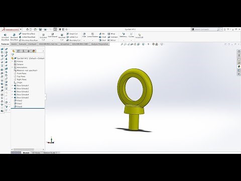Open the PropertyManager tab
Image resolution: width=241 pixels, height=181 pixels.
pyautogui.click(x=19, y=51)
